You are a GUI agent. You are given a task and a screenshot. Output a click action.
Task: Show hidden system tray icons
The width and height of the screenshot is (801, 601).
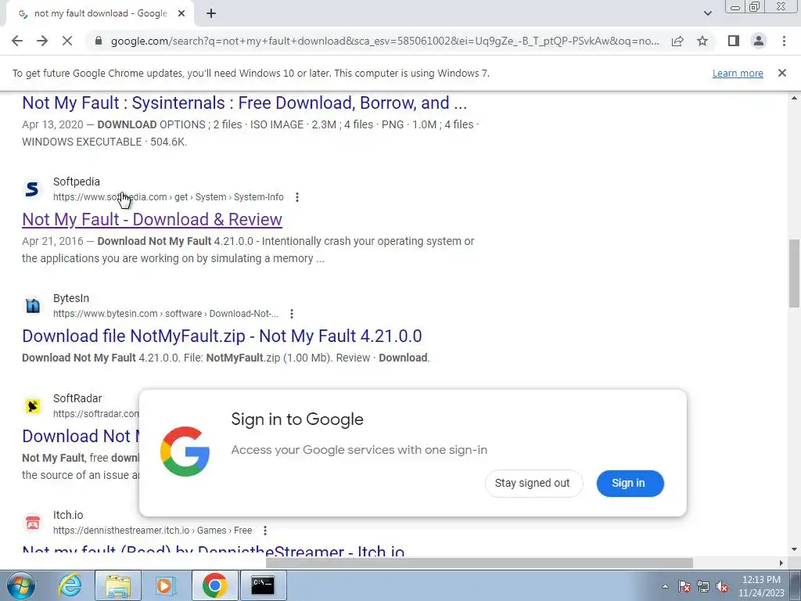click(665, 586)
